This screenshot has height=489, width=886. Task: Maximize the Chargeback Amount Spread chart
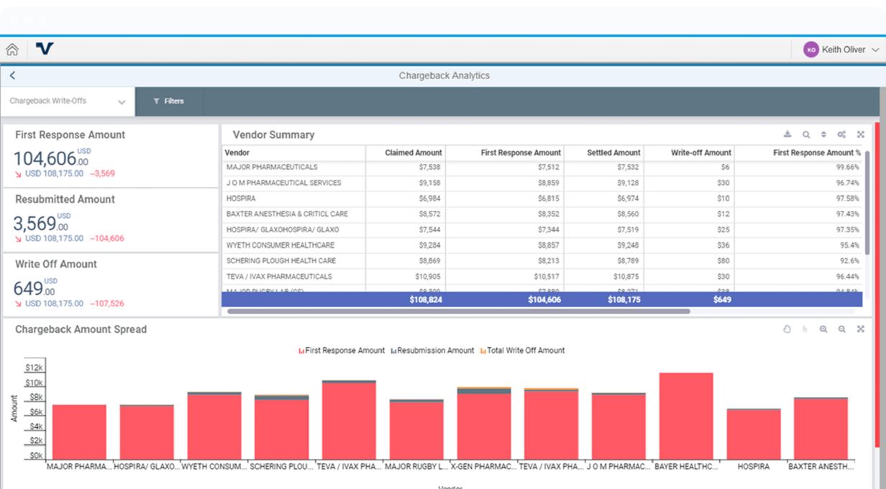[860, 329]
